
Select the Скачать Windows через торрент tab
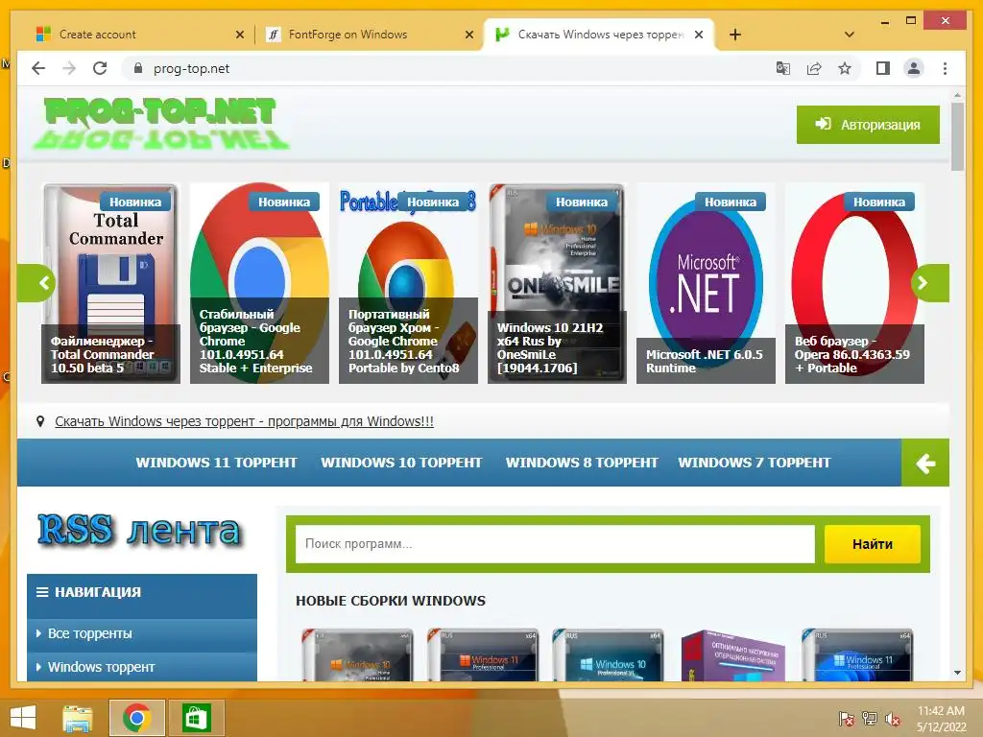(x=599, y=35)
